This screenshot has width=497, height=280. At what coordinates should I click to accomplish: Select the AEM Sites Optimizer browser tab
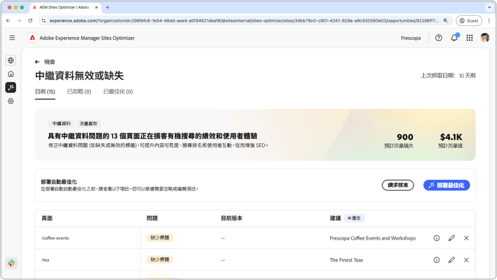click(x=64, y=7)
